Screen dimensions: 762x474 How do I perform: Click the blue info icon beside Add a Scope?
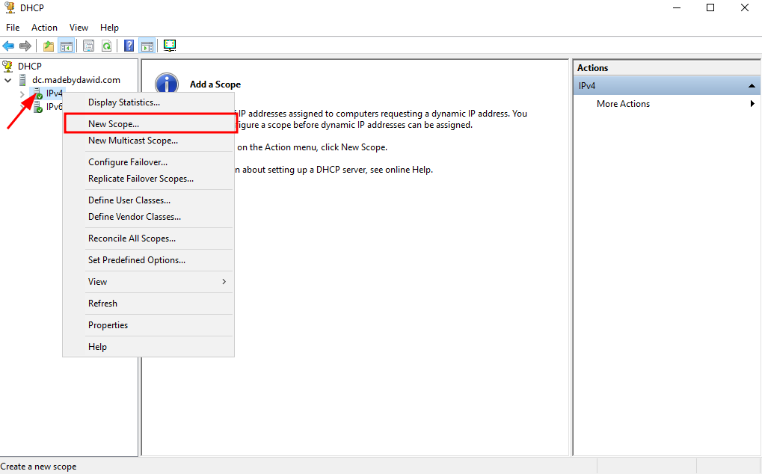click(167, 84)
